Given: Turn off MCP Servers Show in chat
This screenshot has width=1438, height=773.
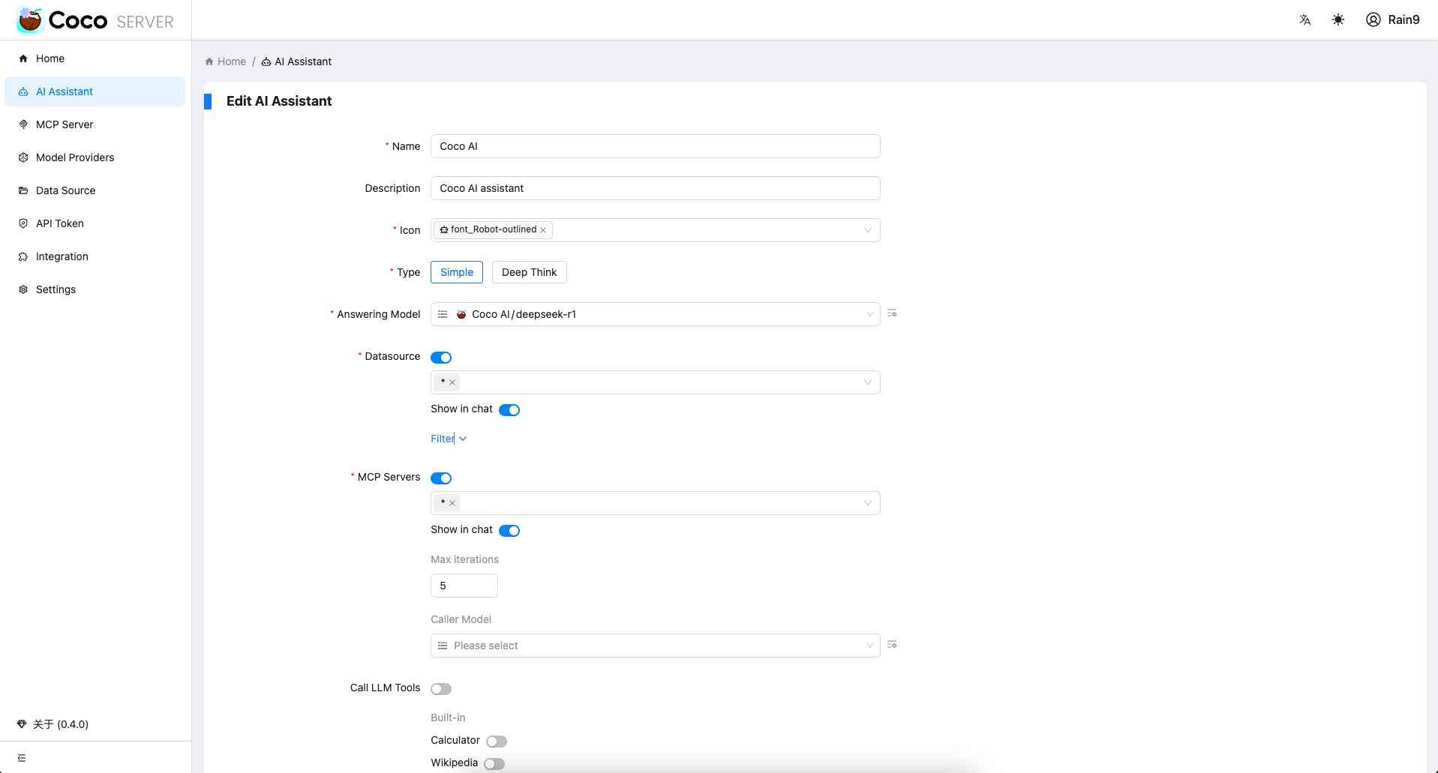Looking at the screenshot, I should pyautogui.click(x=509, y=530).
